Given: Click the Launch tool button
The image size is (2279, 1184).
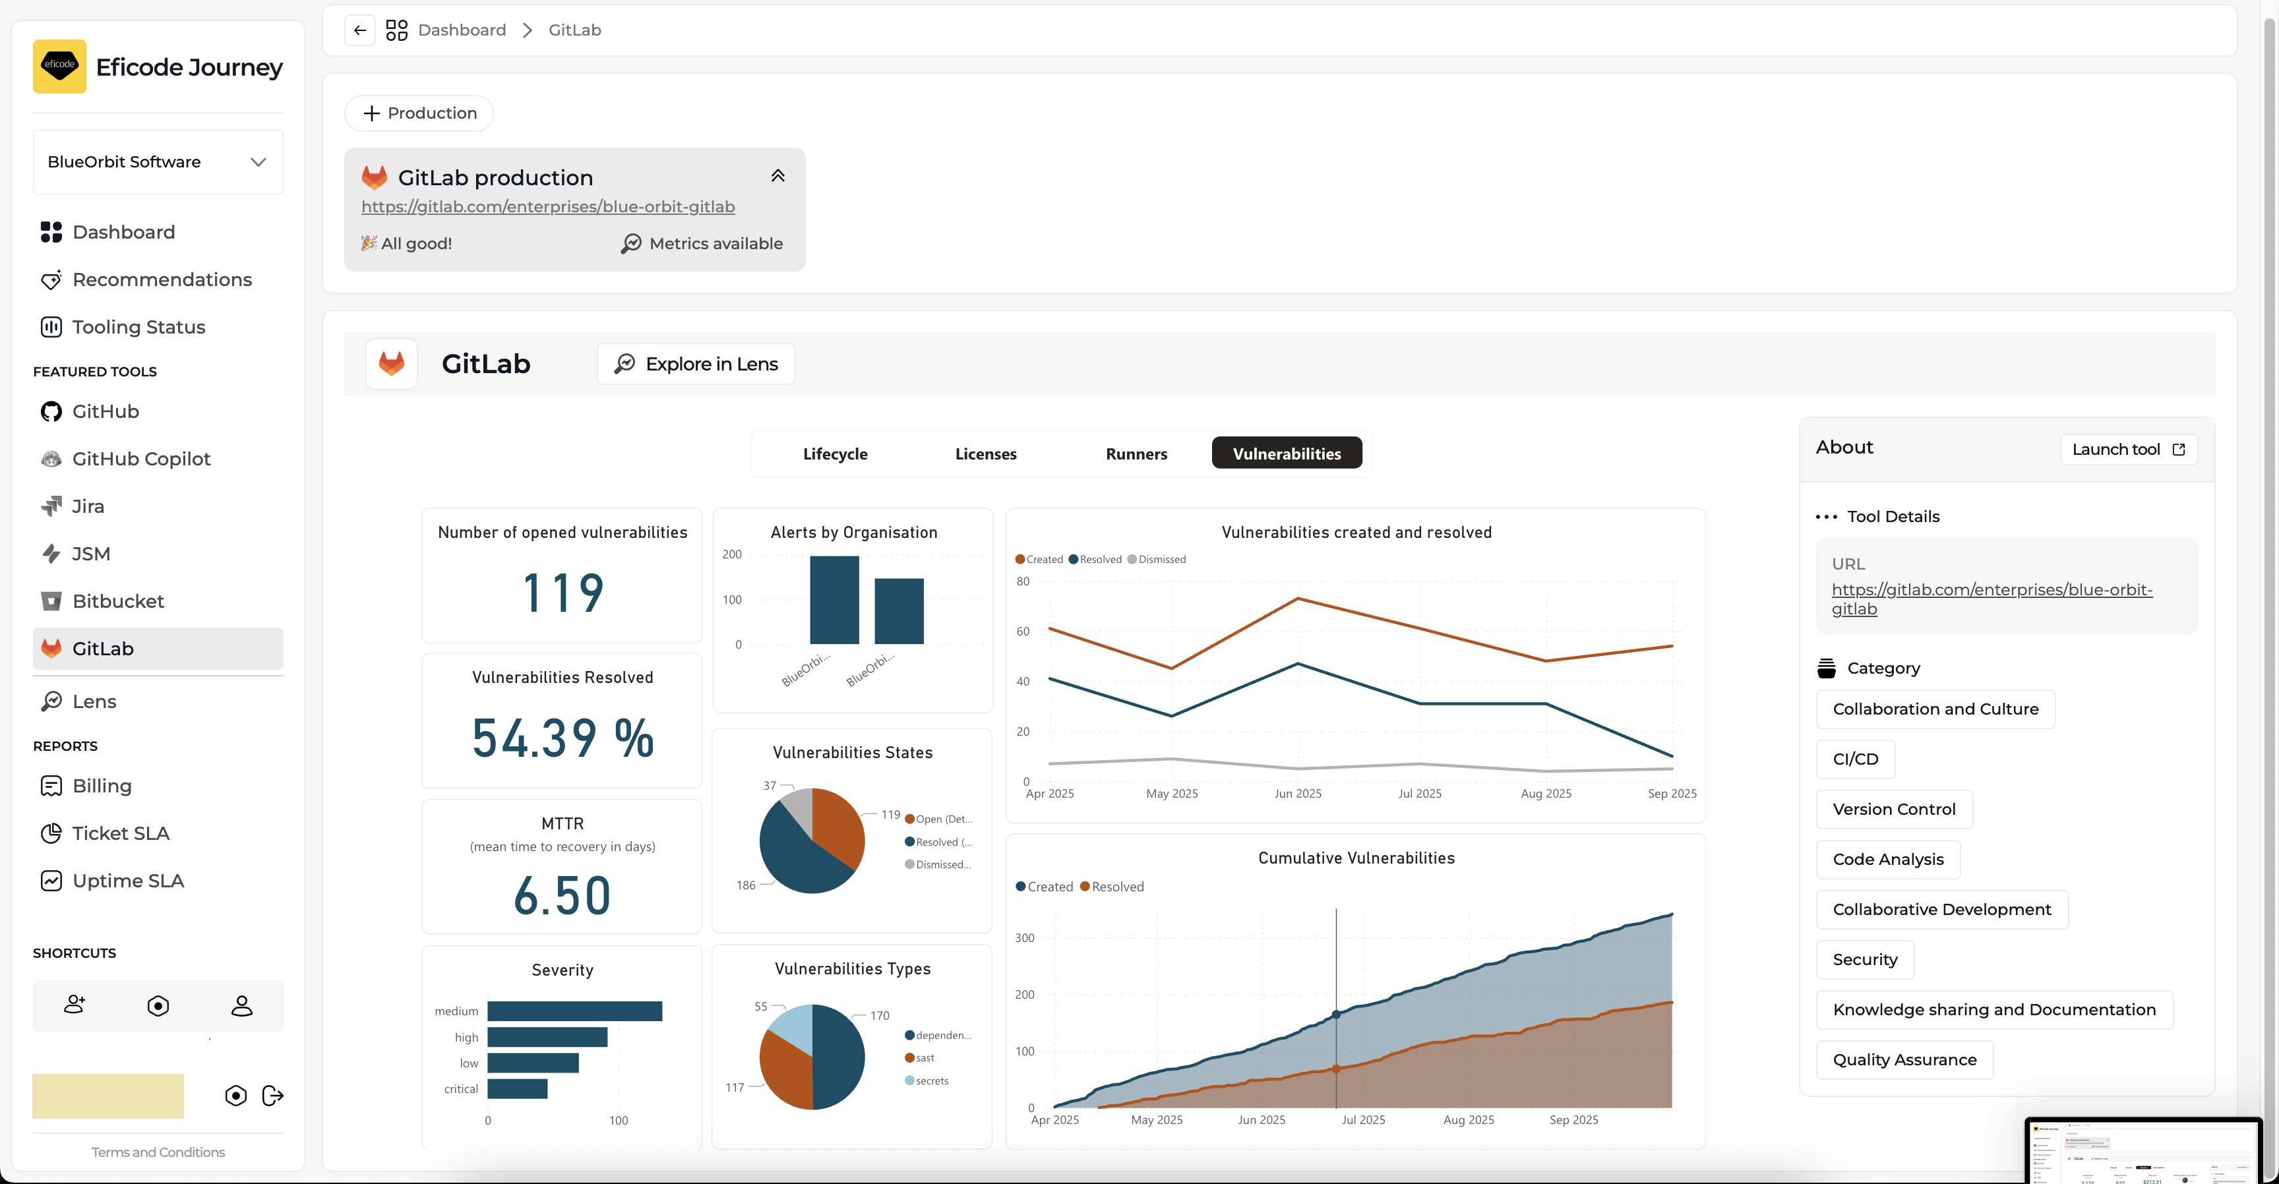Looking at the screenshot, I should pyautogui.click(x=2128, y=449).
